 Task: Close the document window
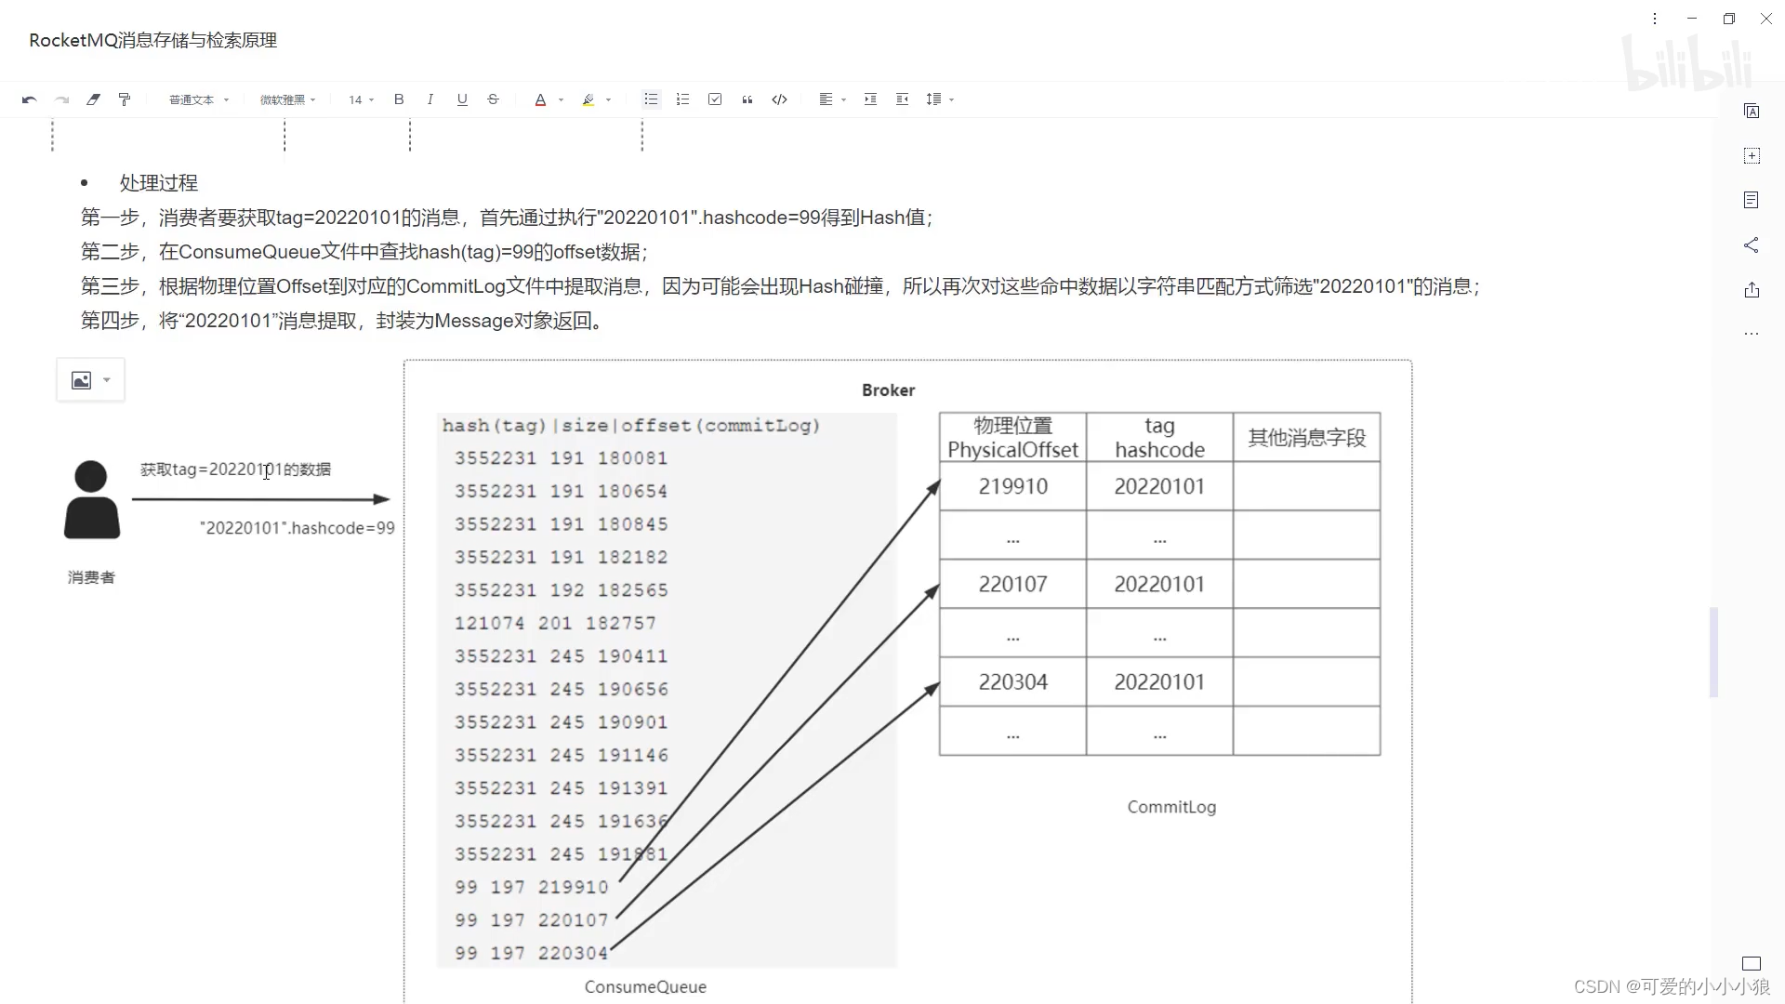pyautogui.click(x=1766, y=19)
